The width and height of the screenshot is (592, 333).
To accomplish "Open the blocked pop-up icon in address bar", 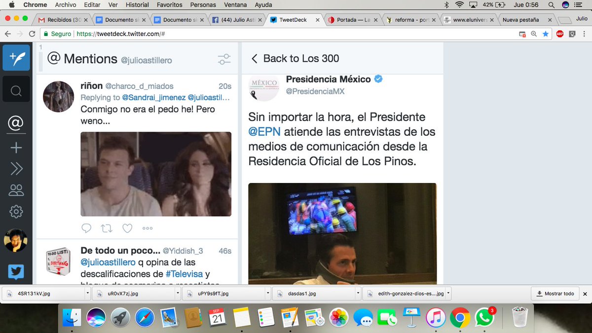I will click(x=522, y=34).
